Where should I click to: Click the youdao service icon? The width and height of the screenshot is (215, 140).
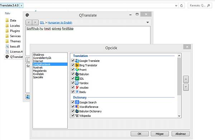77,87
